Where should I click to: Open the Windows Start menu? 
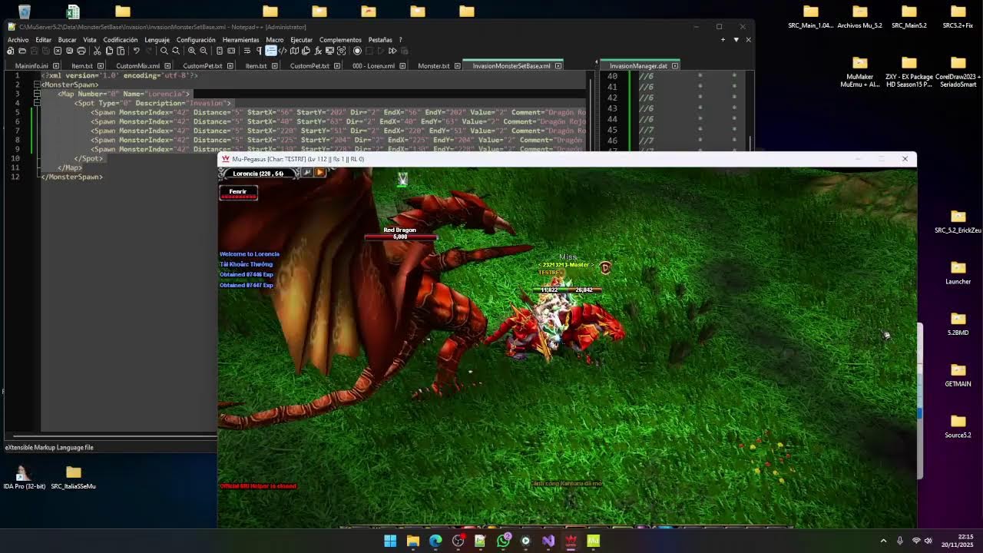pos(390,541)
